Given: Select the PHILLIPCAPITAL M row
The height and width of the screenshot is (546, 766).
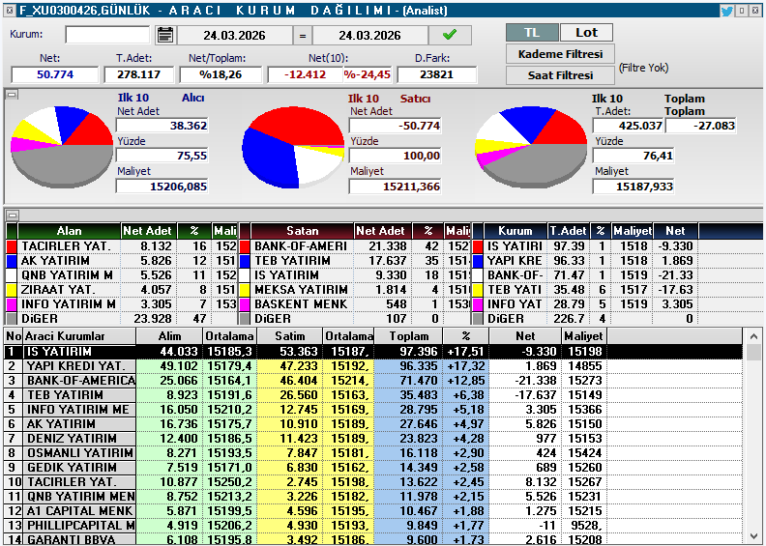Looking at the screenshot, I should tap(373, 525).
